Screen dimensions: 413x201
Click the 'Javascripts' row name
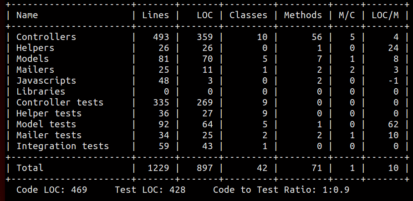(x=46, y=80)
